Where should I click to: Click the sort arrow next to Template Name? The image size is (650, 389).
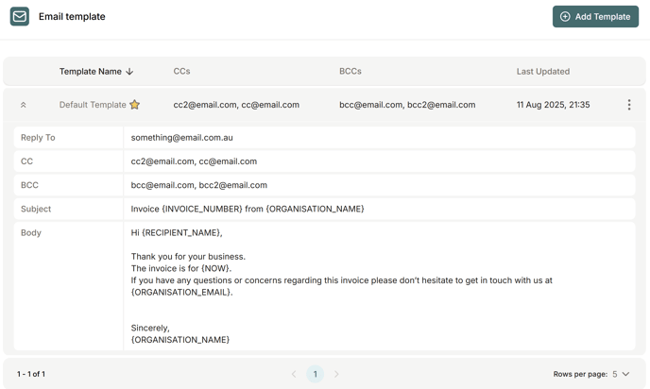point(129,72)
